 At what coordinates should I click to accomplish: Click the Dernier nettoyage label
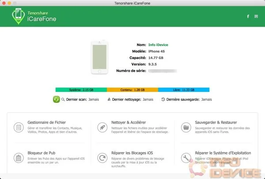click(127, 99)
